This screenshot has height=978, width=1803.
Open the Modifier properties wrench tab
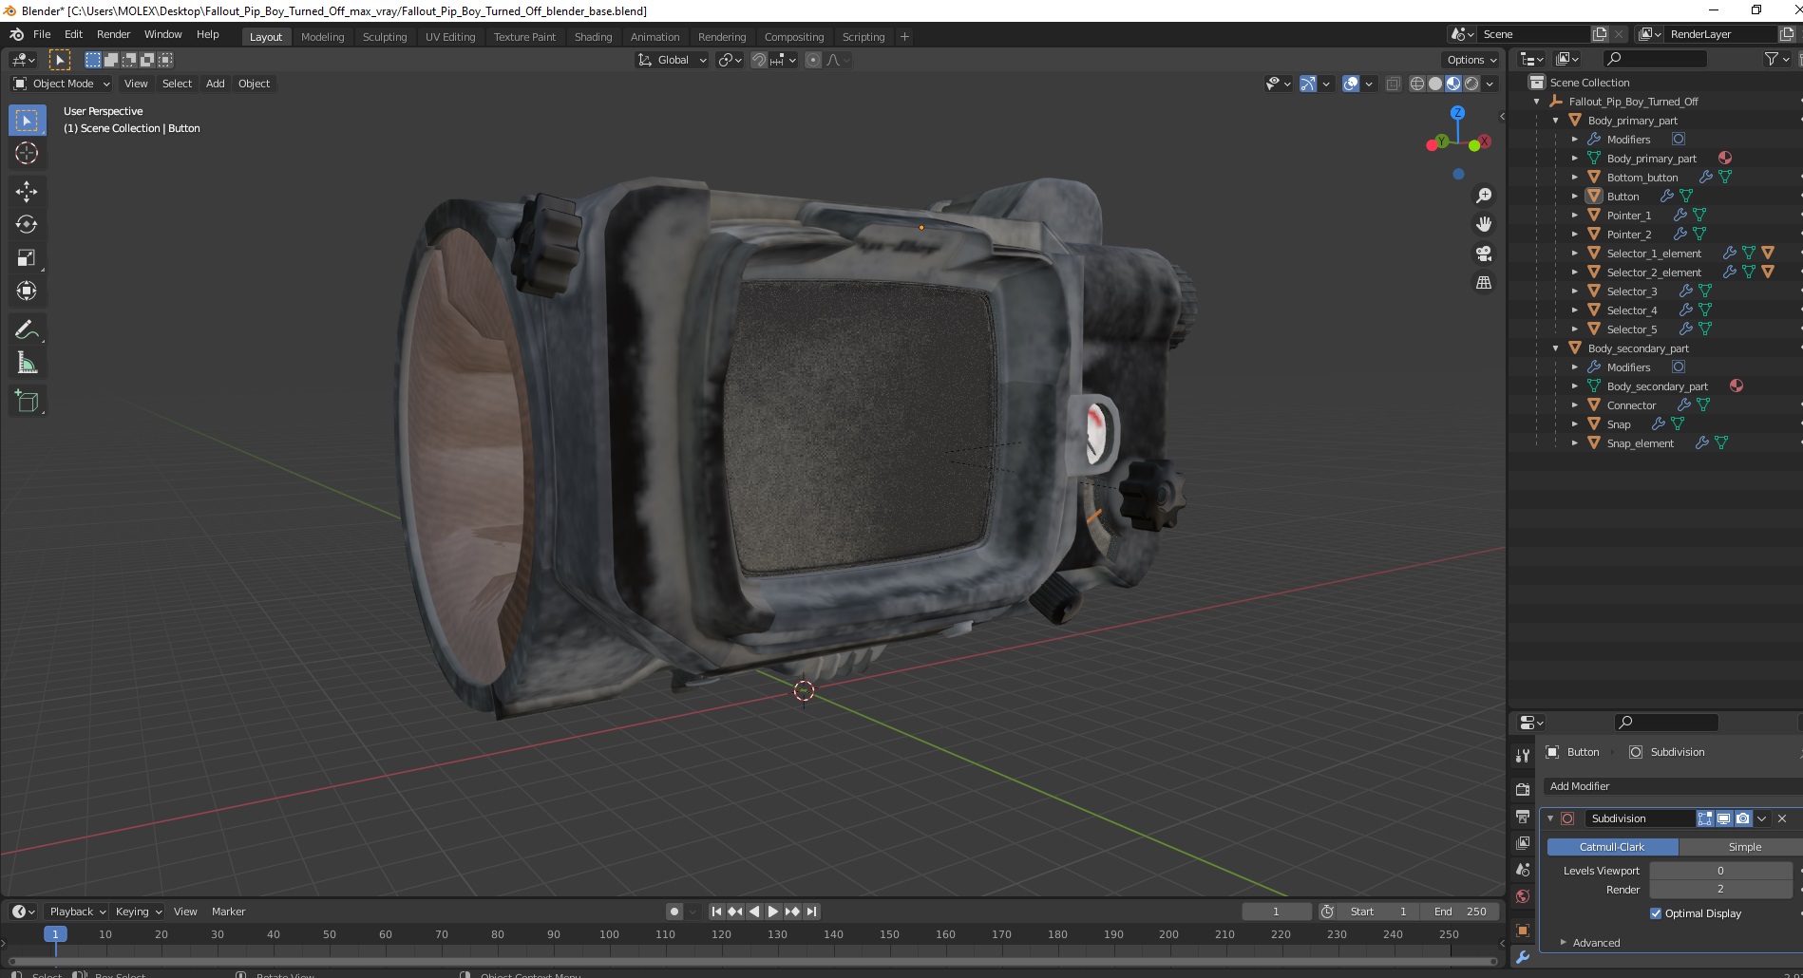1523,957
